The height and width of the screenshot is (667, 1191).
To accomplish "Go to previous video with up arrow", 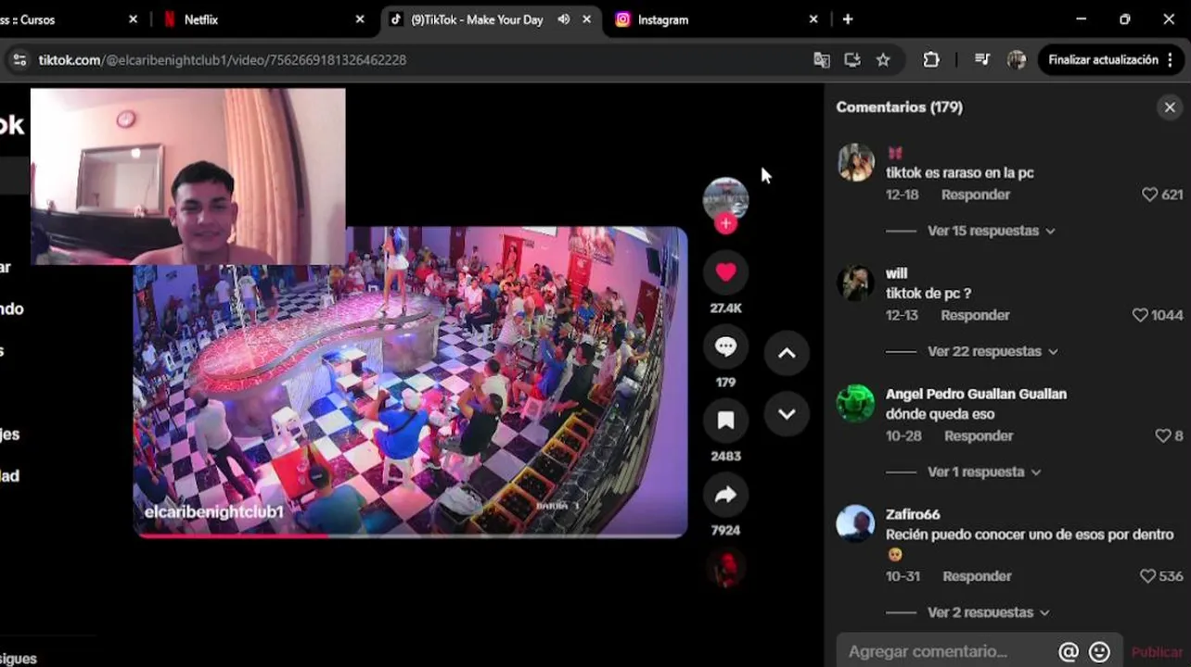I will (787, 353).
